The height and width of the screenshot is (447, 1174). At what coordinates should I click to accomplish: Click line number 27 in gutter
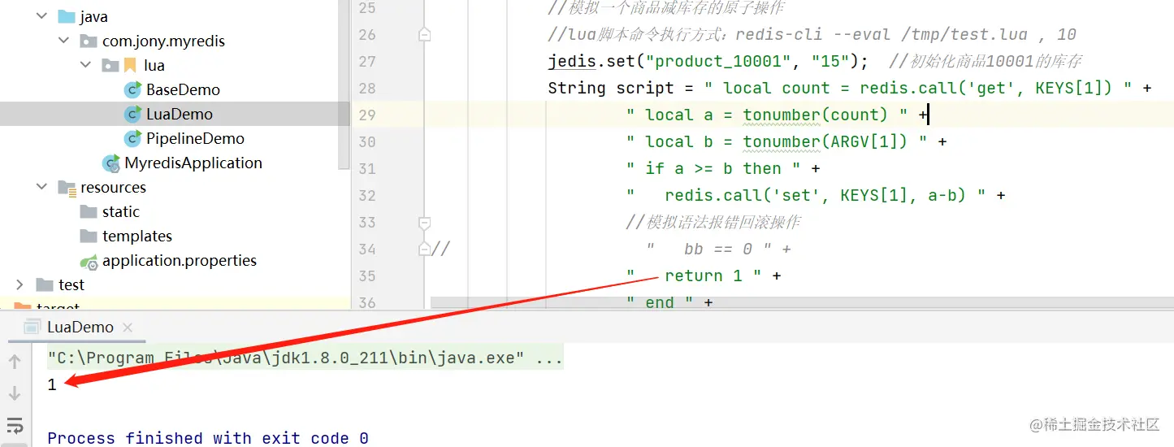coord(367,61)
